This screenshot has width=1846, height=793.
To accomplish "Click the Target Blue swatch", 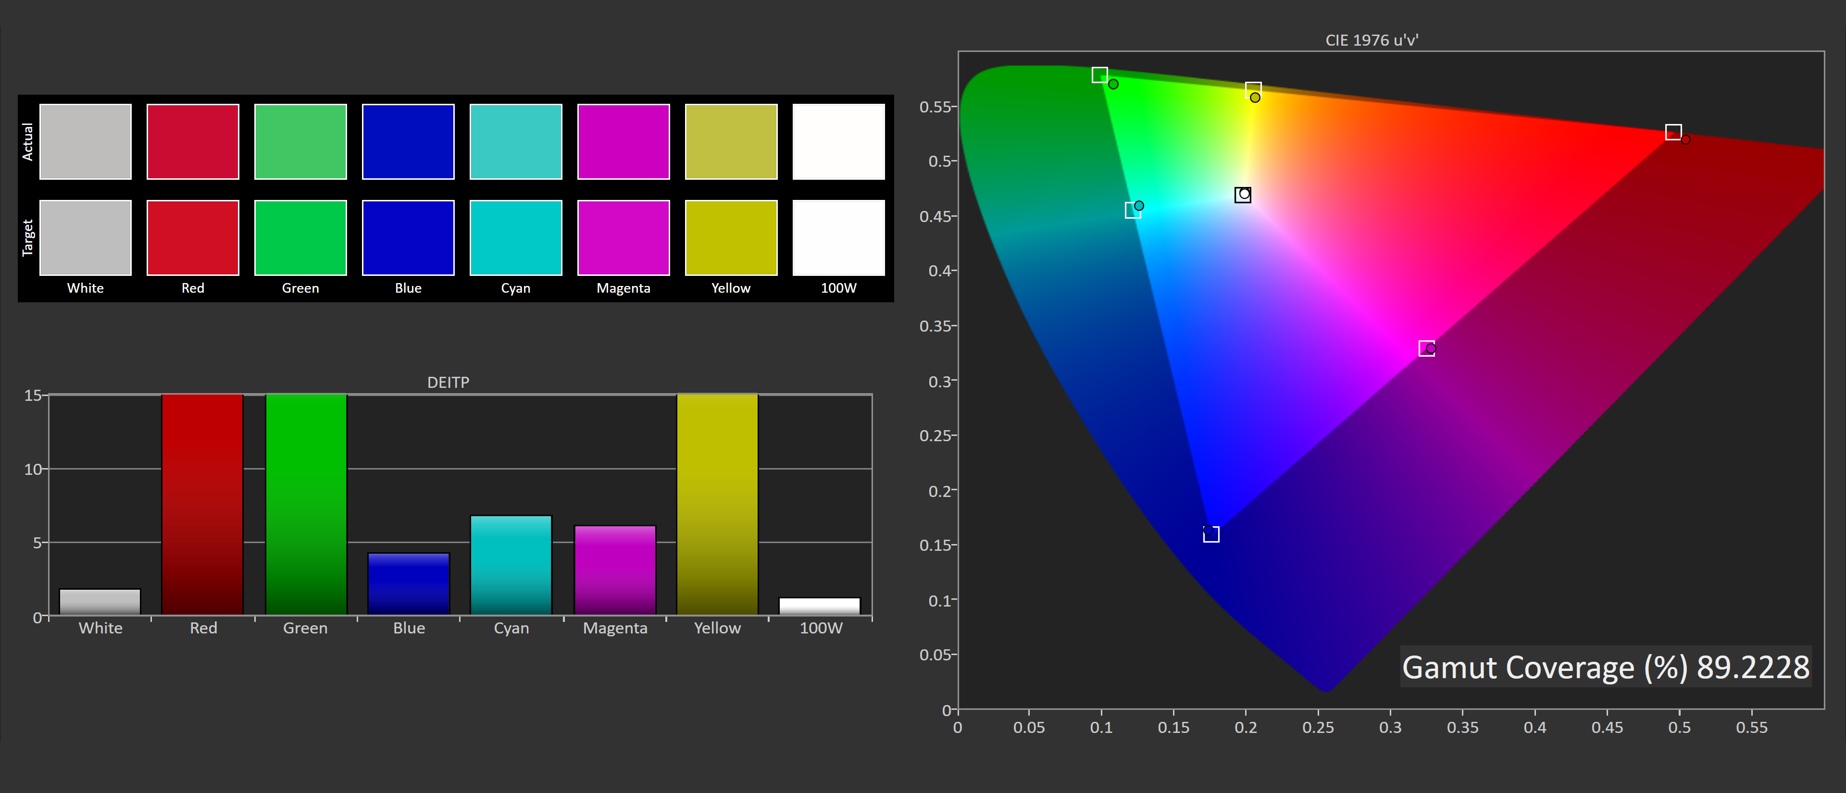I will click(x=408, y=237).
